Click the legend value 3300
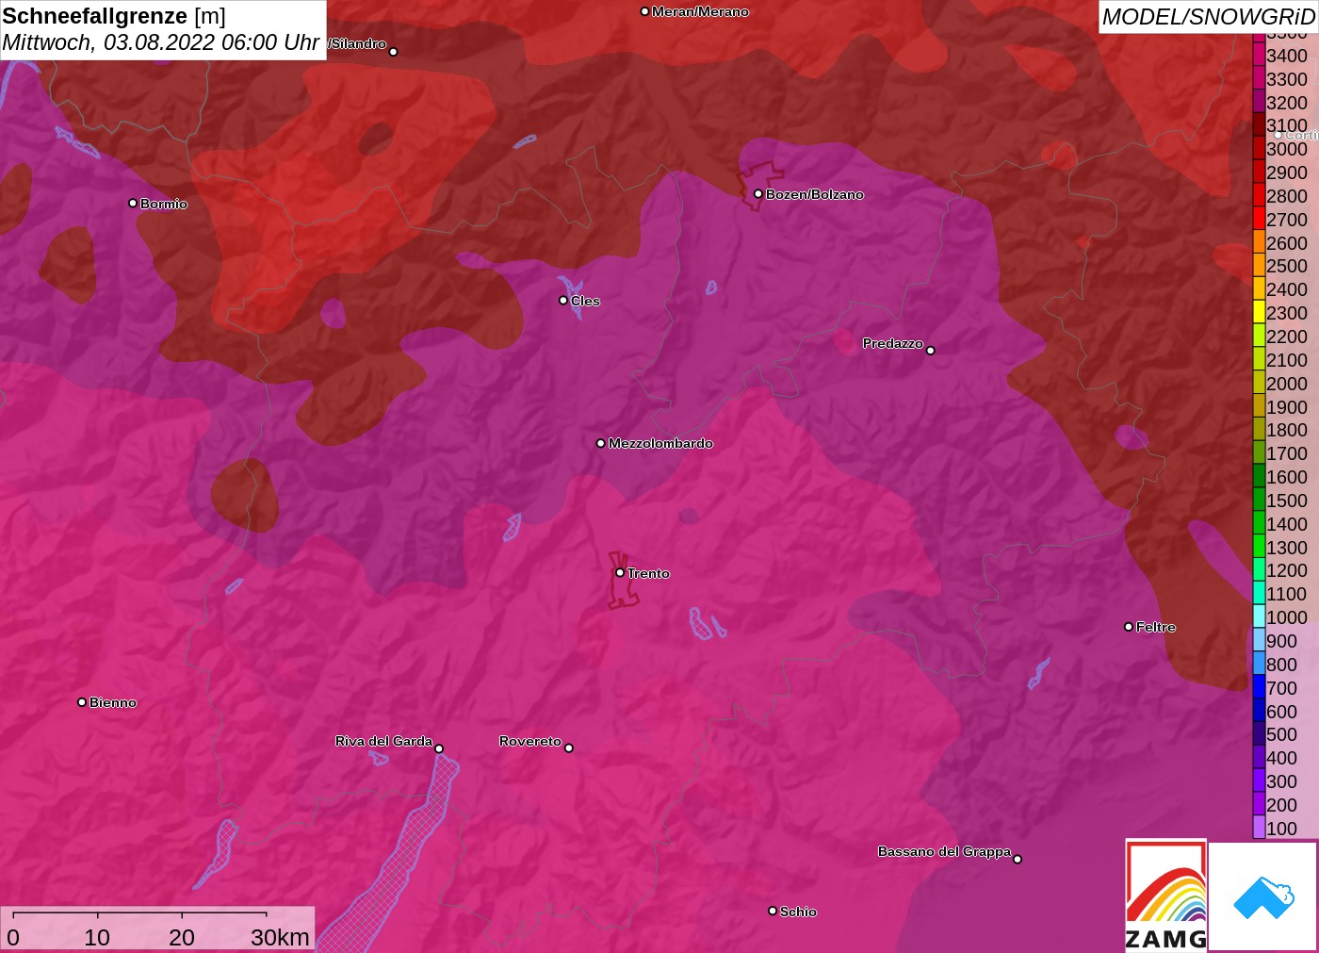This screenshot has width=1319, height=953. pos(1287,79)
